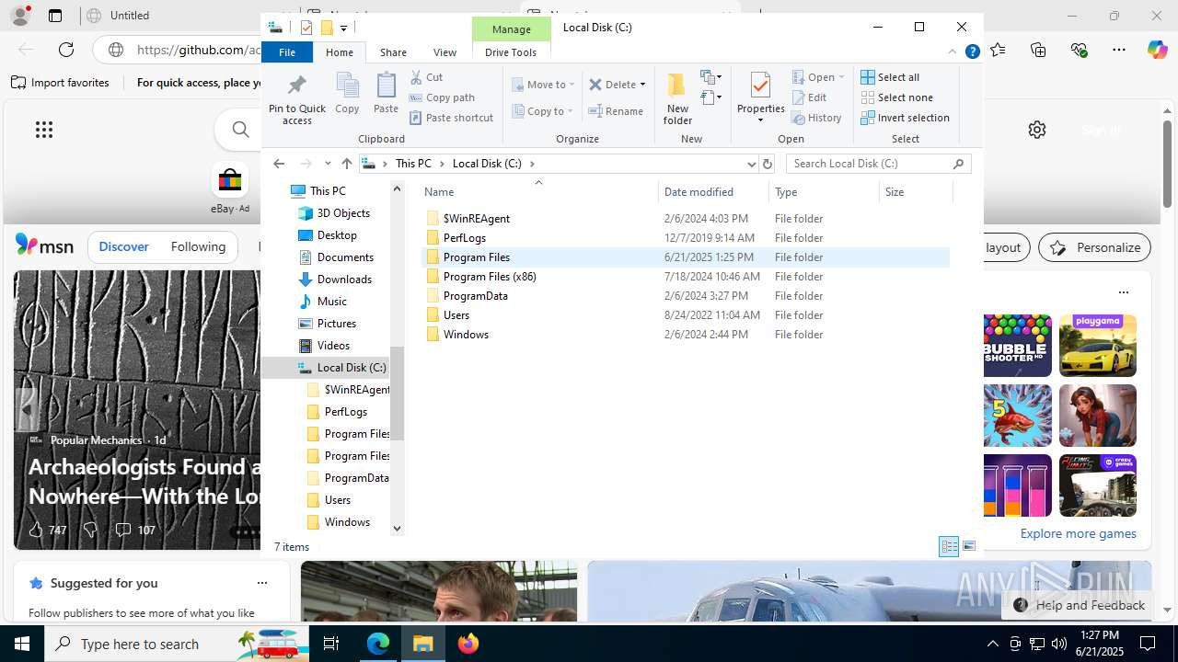Image resolution: width=1178 pixels, height=662 pixels.
Task: Open the File menu tab
Action: (x=287, y=52)
